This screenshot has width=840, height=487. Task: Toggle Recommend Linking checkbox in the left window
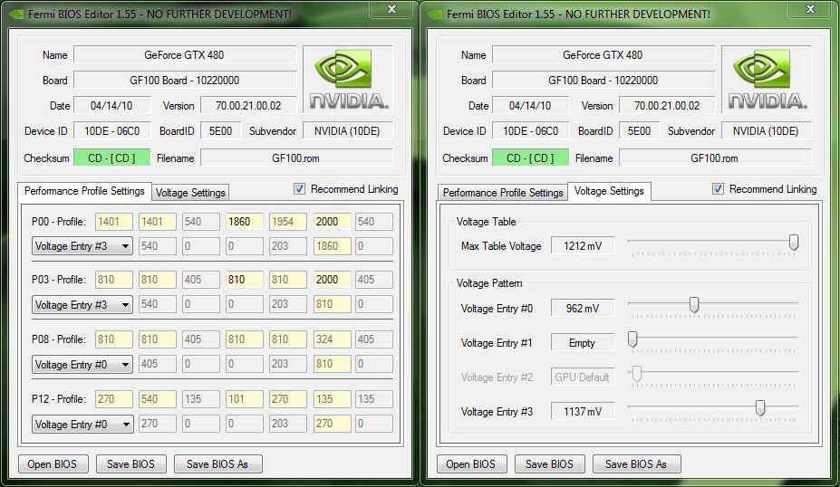tap(299, 189)
